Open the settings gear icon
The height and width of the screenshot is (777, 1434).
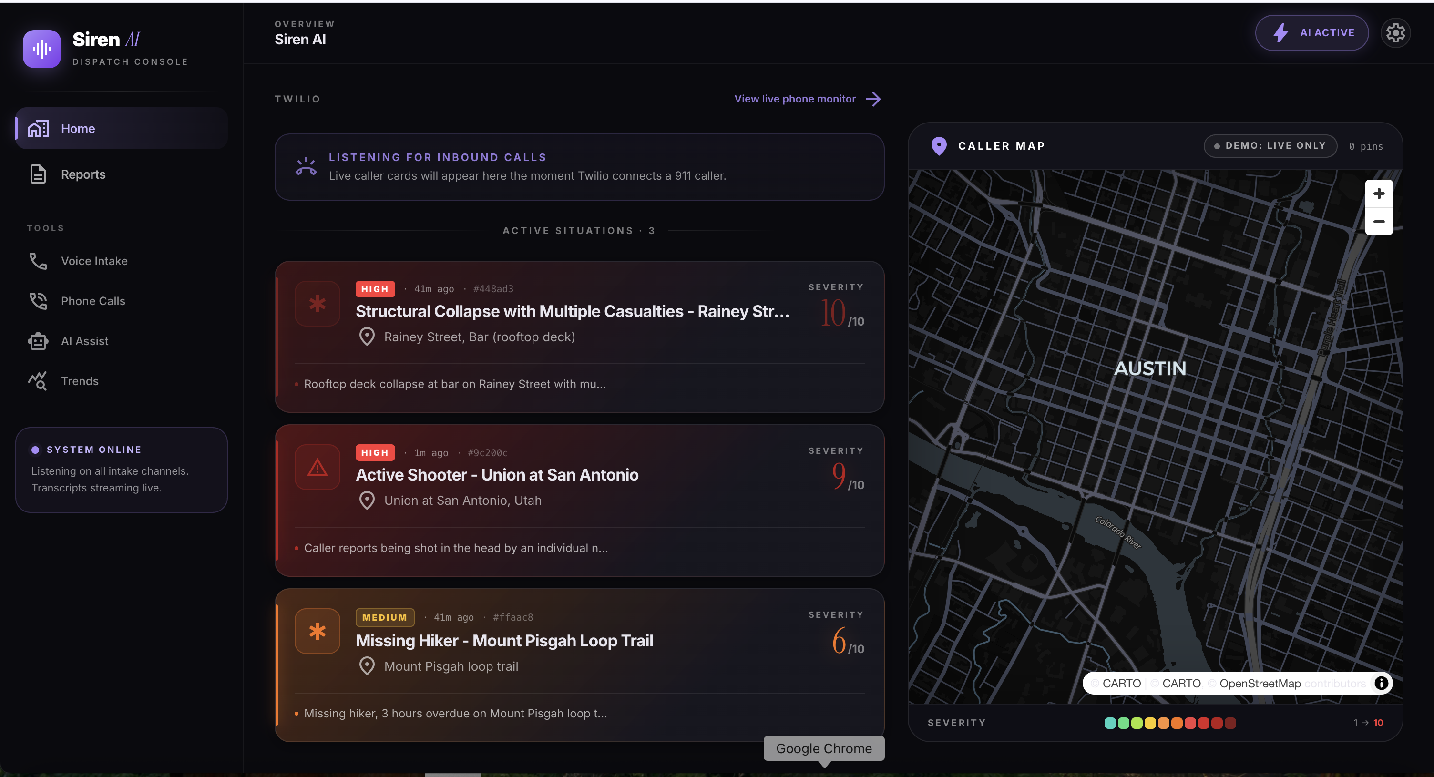[1395, 33]
